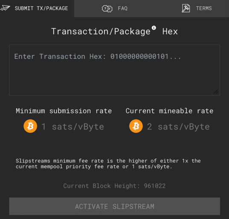Click the Terms gavel document icon
Screen dimensions: 229x219
(x=186, y=8)
